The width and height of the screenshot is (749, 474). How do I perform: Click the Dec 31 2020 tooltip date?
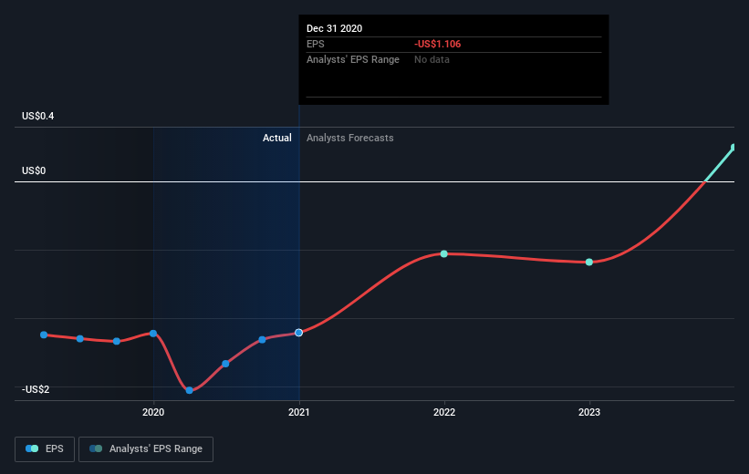[x=335, y=28]
